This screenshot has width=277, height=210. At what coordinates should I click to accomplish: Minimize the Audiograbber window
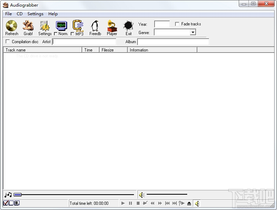244,4
